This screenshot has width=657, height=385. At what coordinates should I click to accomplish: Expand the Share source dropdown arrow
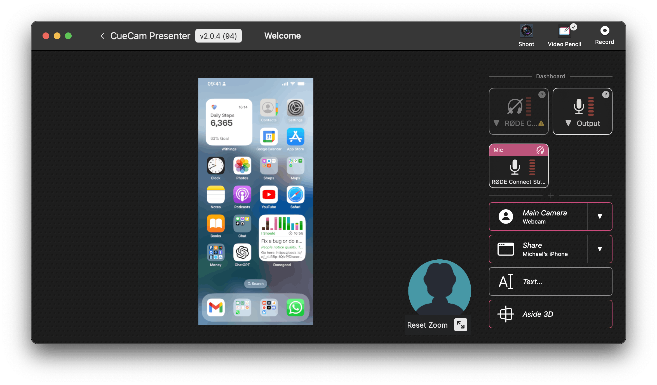point(600,249)
